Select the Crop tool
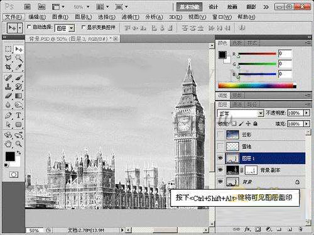 pos(8,67)
